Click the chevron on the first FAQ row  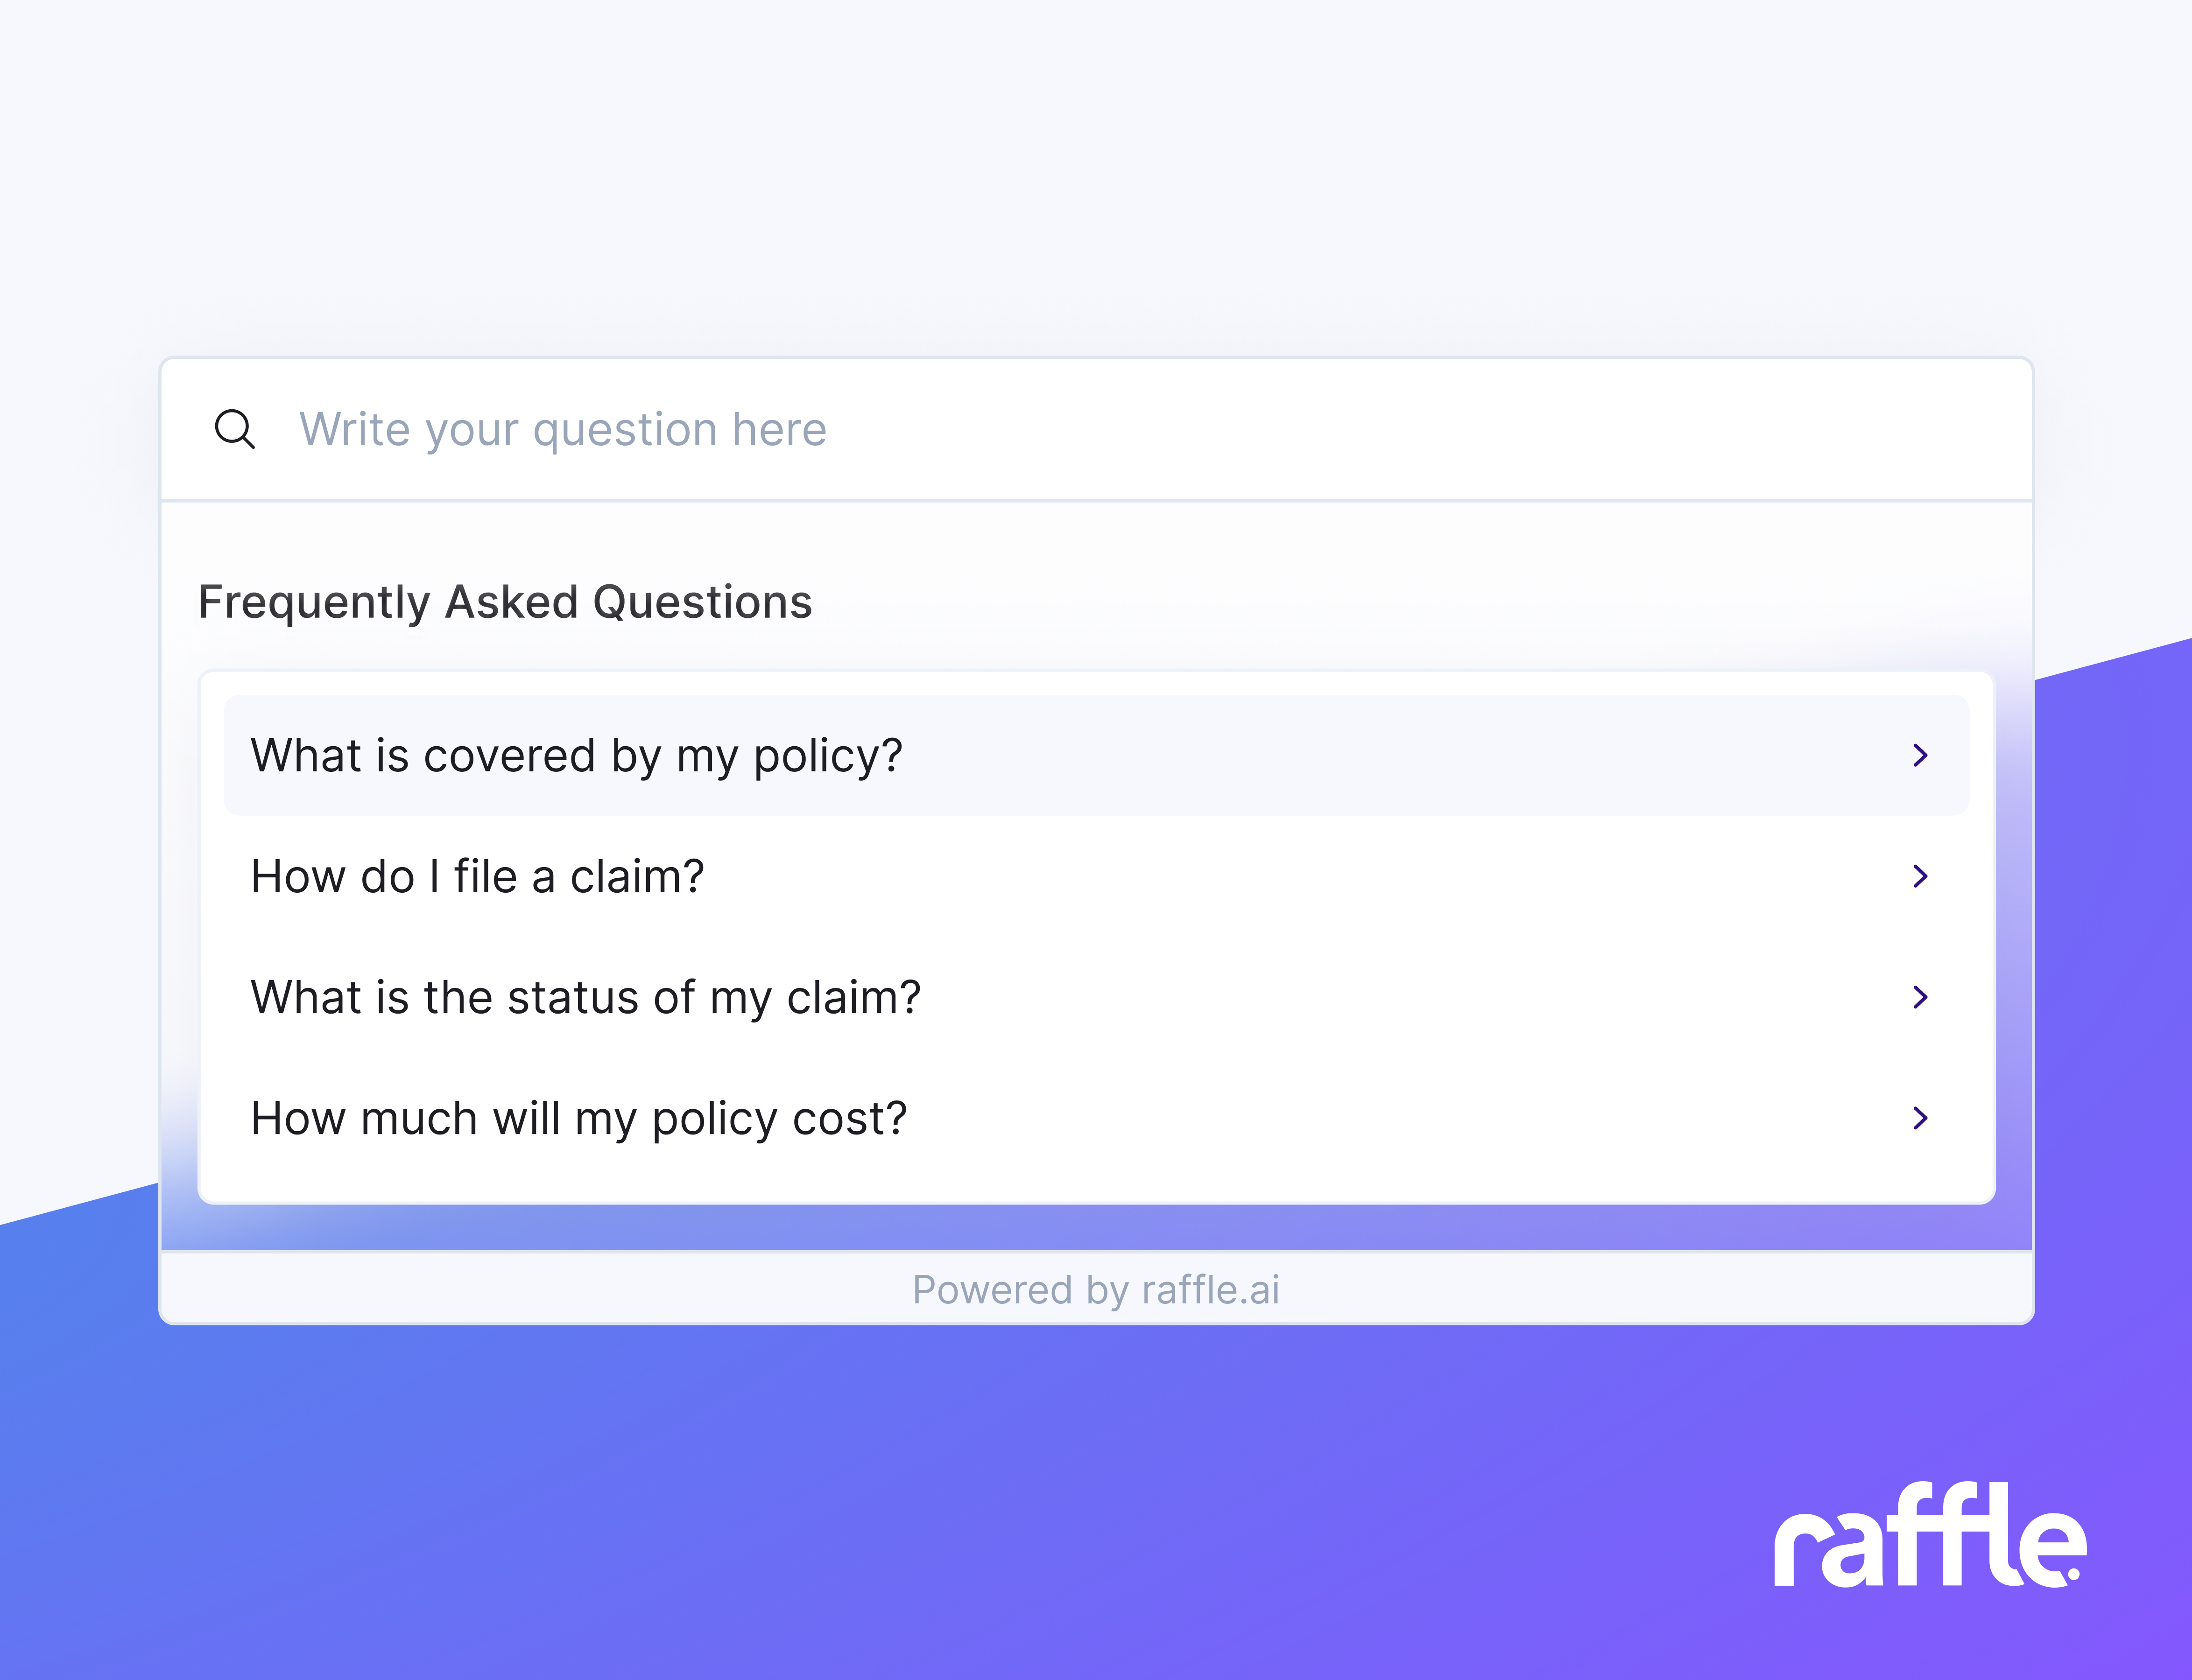click(1921, 755)
